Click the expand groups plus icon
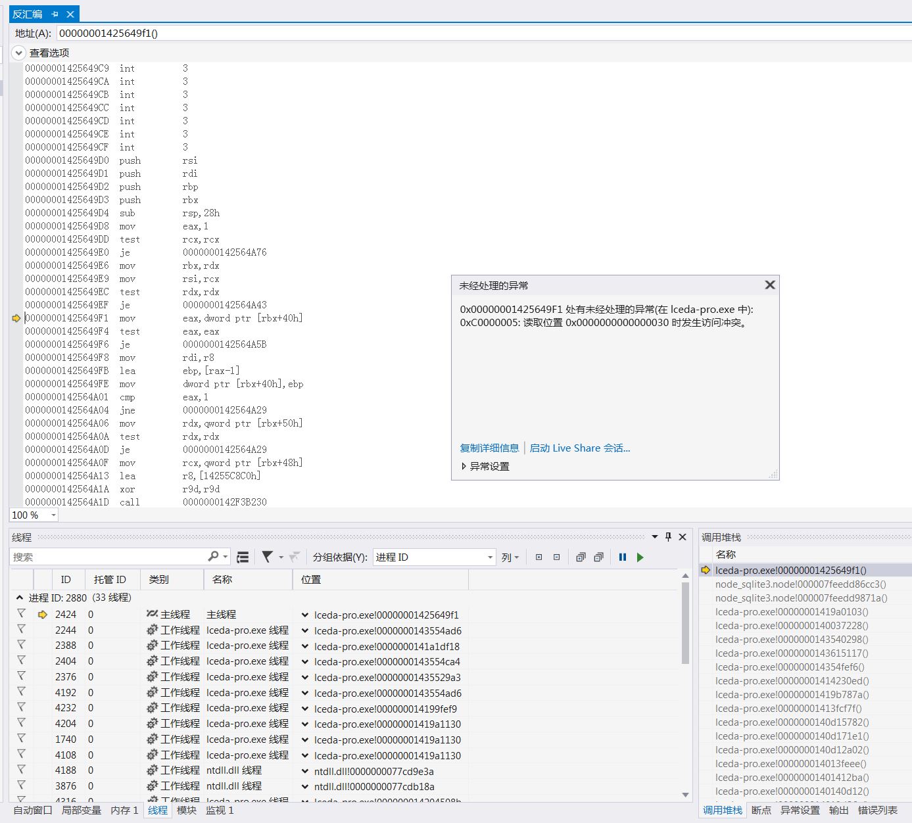Screen dimensions: 912x823 [x=539, y=557]
